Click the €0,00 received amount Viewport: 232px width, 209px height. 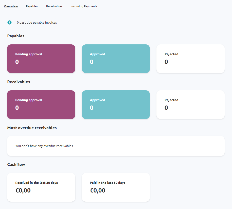coord(23,190)
